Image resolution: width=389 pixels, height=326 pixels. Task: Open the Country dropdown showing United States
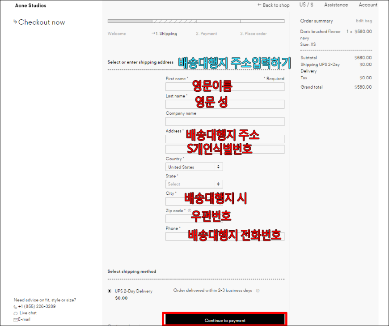(x=194, y=167)
